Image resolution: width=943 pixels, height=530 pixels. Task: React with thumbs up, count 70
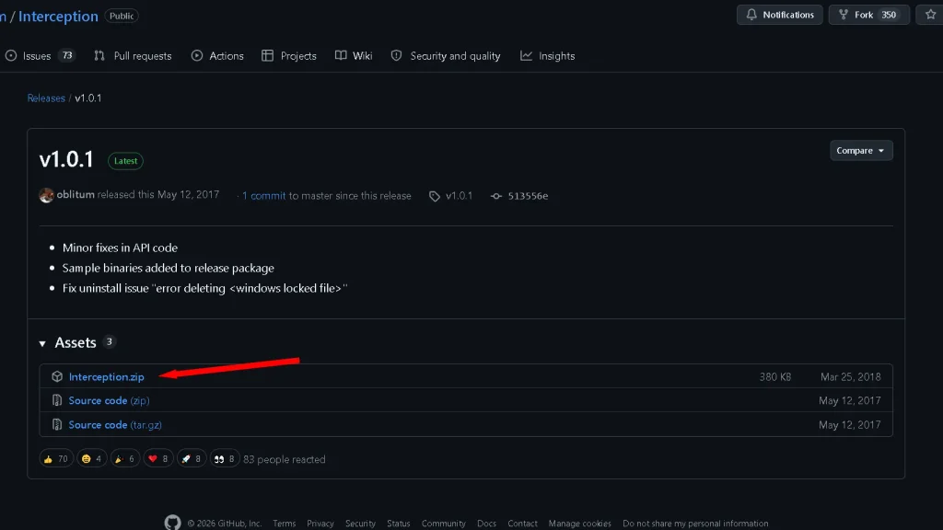[x=56, y=459]
